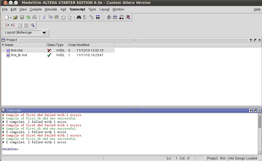Click the Cut scissors icon
This screenshot has width=262, height=161.
(44, 18)
